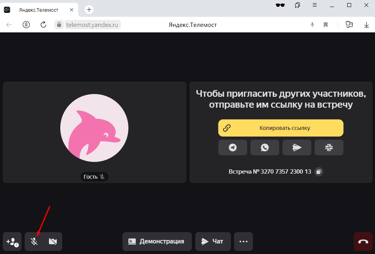Open the add participants panel
This screenshot has width=375, height=254.
click(x=12, y=242)
